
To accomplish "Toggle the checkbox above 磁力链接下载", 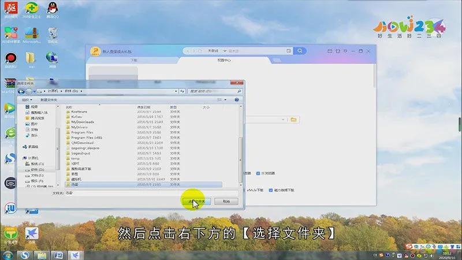I will click(x=258, y=173).
